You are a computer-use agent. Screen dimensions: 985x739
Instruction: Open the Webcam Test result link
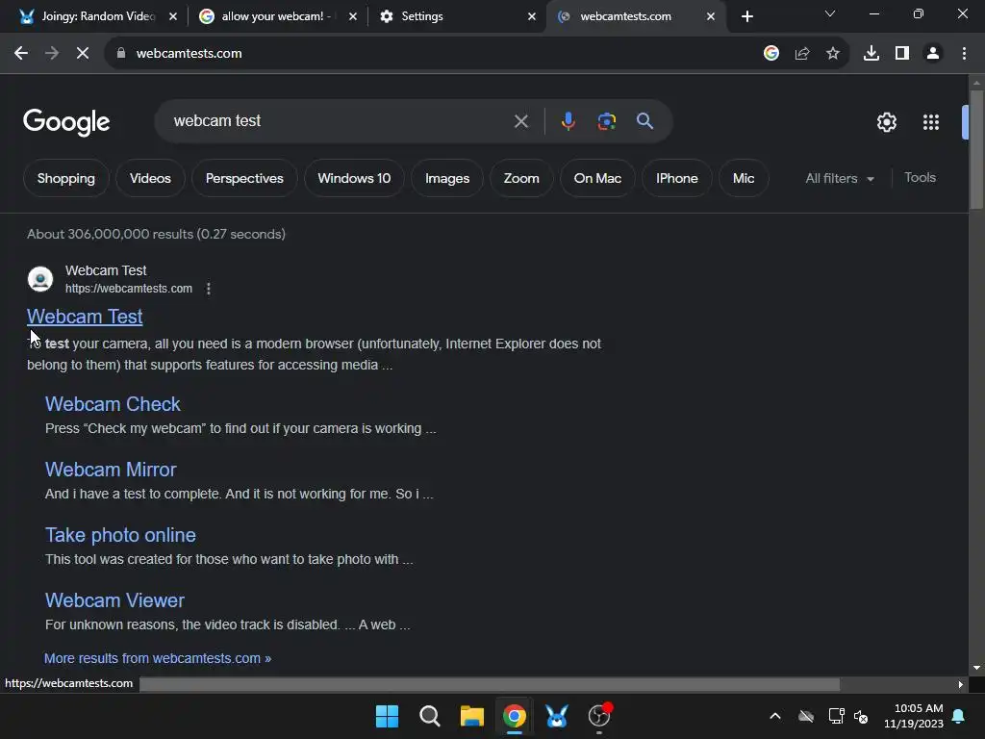85,317
